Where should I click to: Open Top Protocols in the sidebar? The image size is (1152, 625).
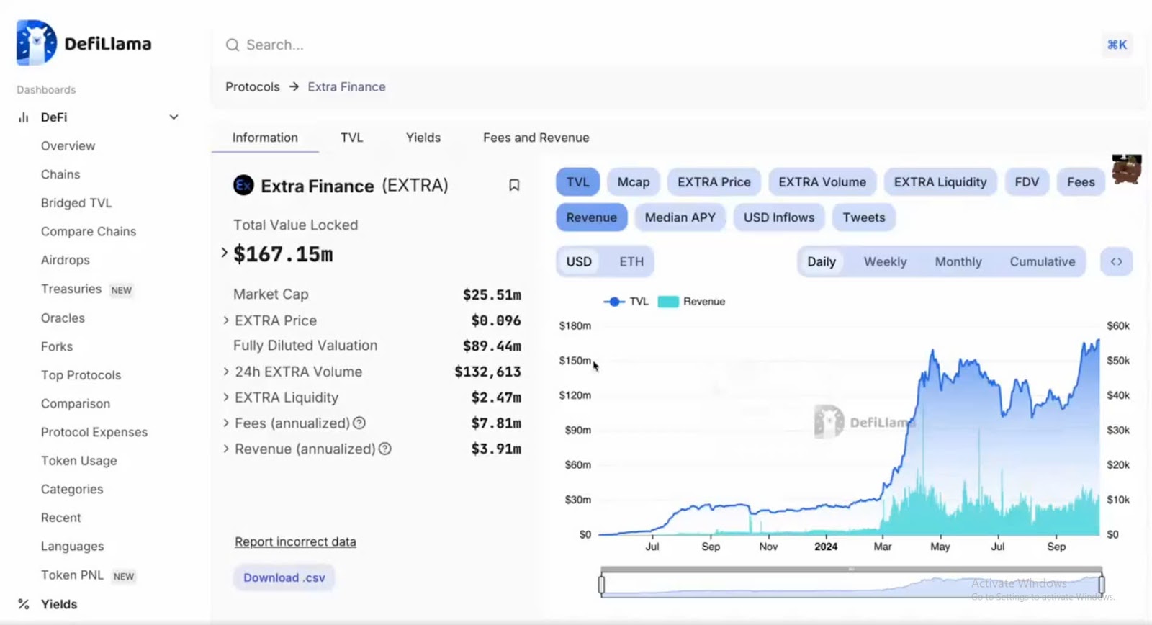pos(81,375)
